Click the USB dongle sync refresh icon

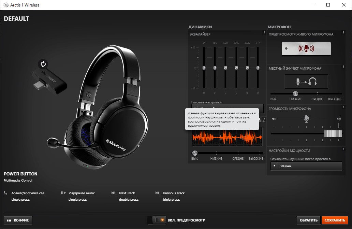coord(43,64)
